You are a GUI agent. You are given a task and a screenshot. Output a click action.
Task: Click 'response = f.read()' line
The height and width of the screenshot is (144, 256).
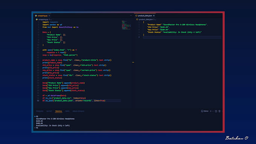point(56,53)
